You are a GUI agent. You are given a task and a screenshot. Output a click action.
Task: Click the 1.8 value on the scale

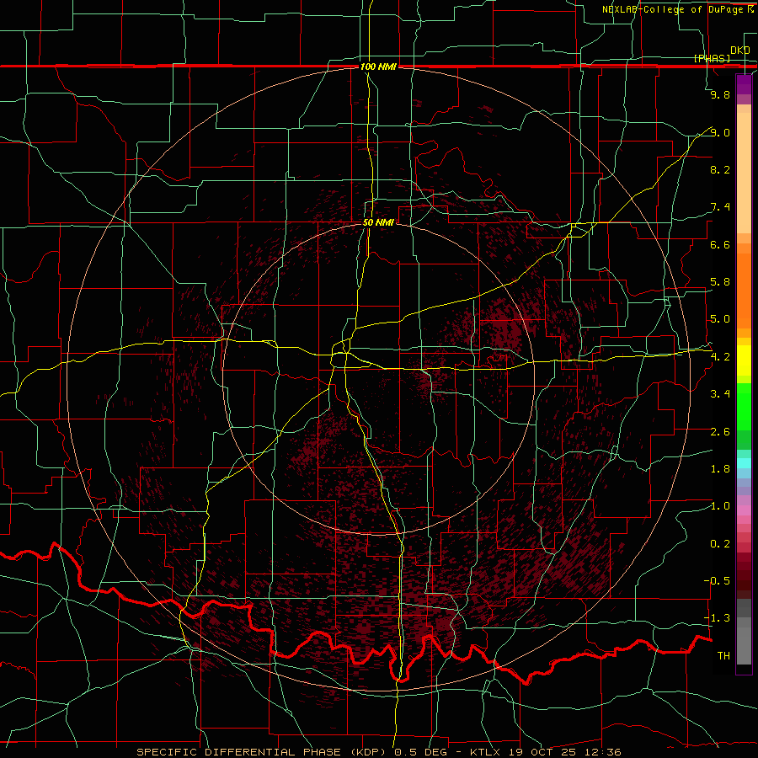(x=720, y=469)
